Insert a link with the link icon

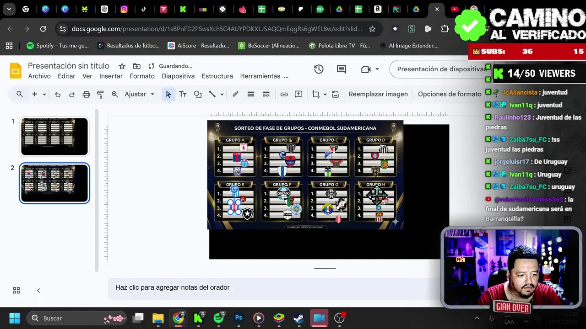[x=284, y=94]
